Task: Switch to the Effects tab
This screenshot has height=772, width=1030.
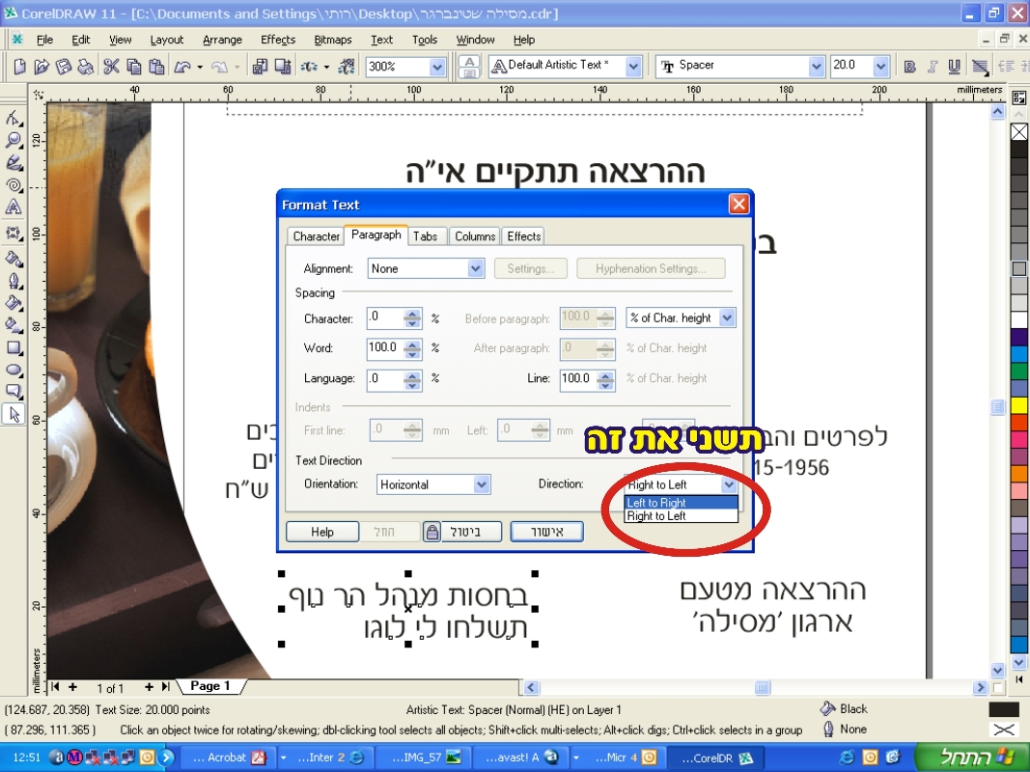Action: tap(524, 236)
